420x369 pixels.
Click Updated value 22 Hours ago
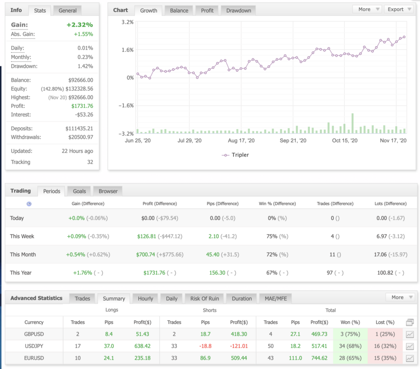pos(77,151)
